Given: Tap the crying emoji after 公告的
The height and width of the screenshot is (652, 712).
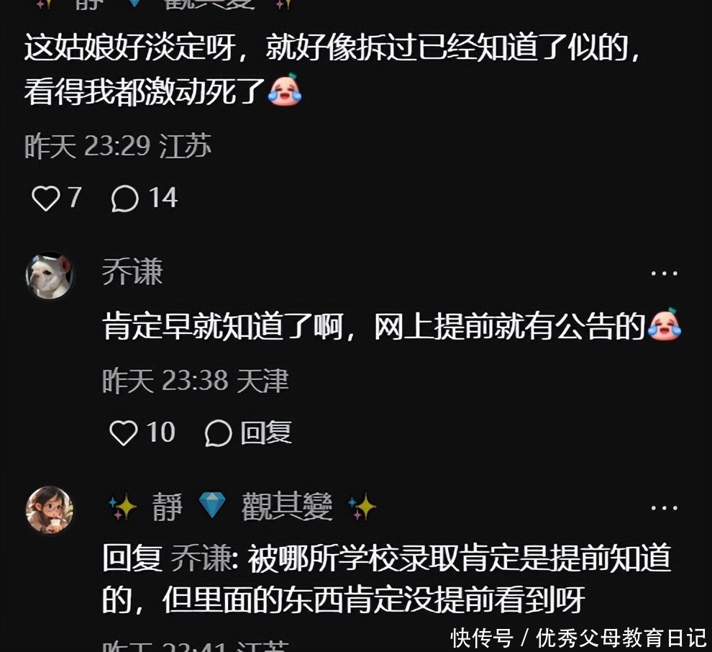Looking at the screenshot, I should click(665, 325).
